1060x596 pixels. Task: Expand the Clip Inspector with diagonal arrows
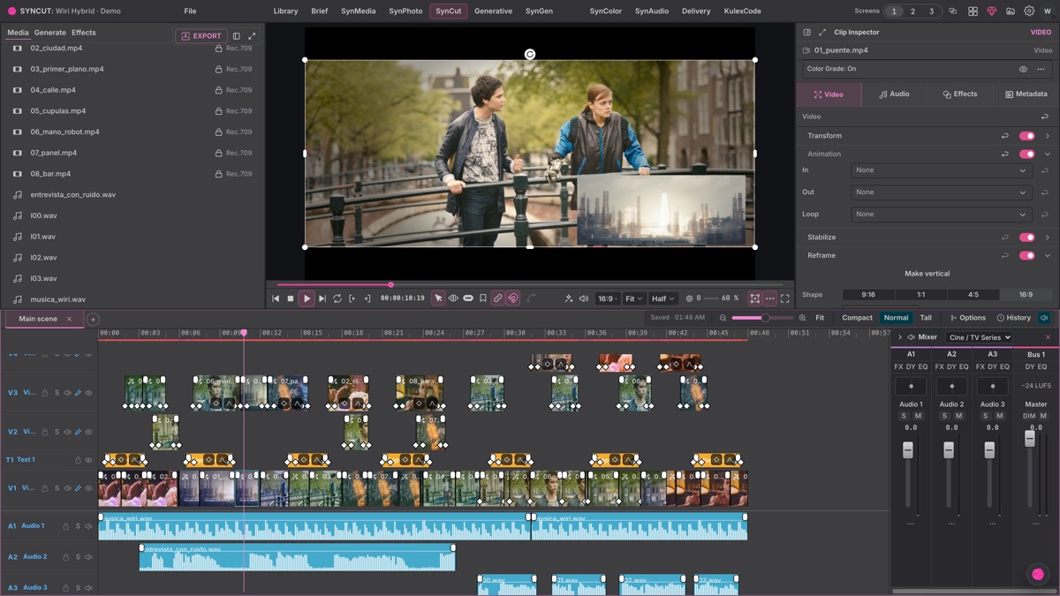click(822, 32)
